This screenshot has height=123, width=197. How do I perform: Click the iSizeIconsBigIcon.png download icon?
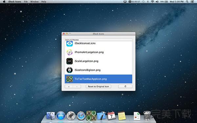pyautogui.click(x=70, y=70)
